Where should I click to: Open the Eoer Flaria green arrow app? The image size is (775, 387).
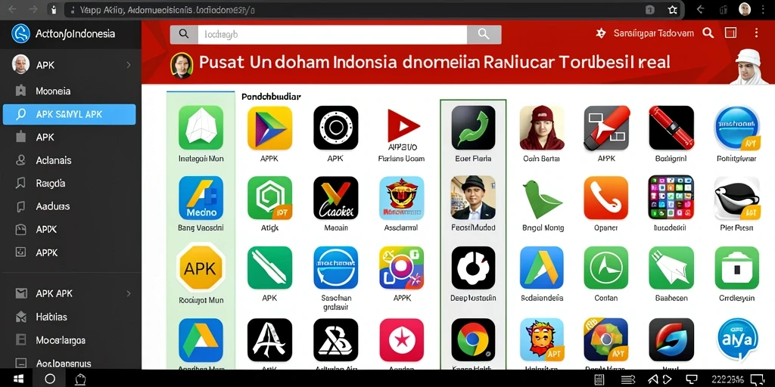coord(473,127)
